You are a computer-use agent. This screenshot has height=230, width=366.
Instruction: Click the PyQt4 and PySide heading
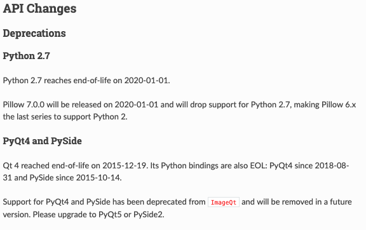(x=42, y=141)
